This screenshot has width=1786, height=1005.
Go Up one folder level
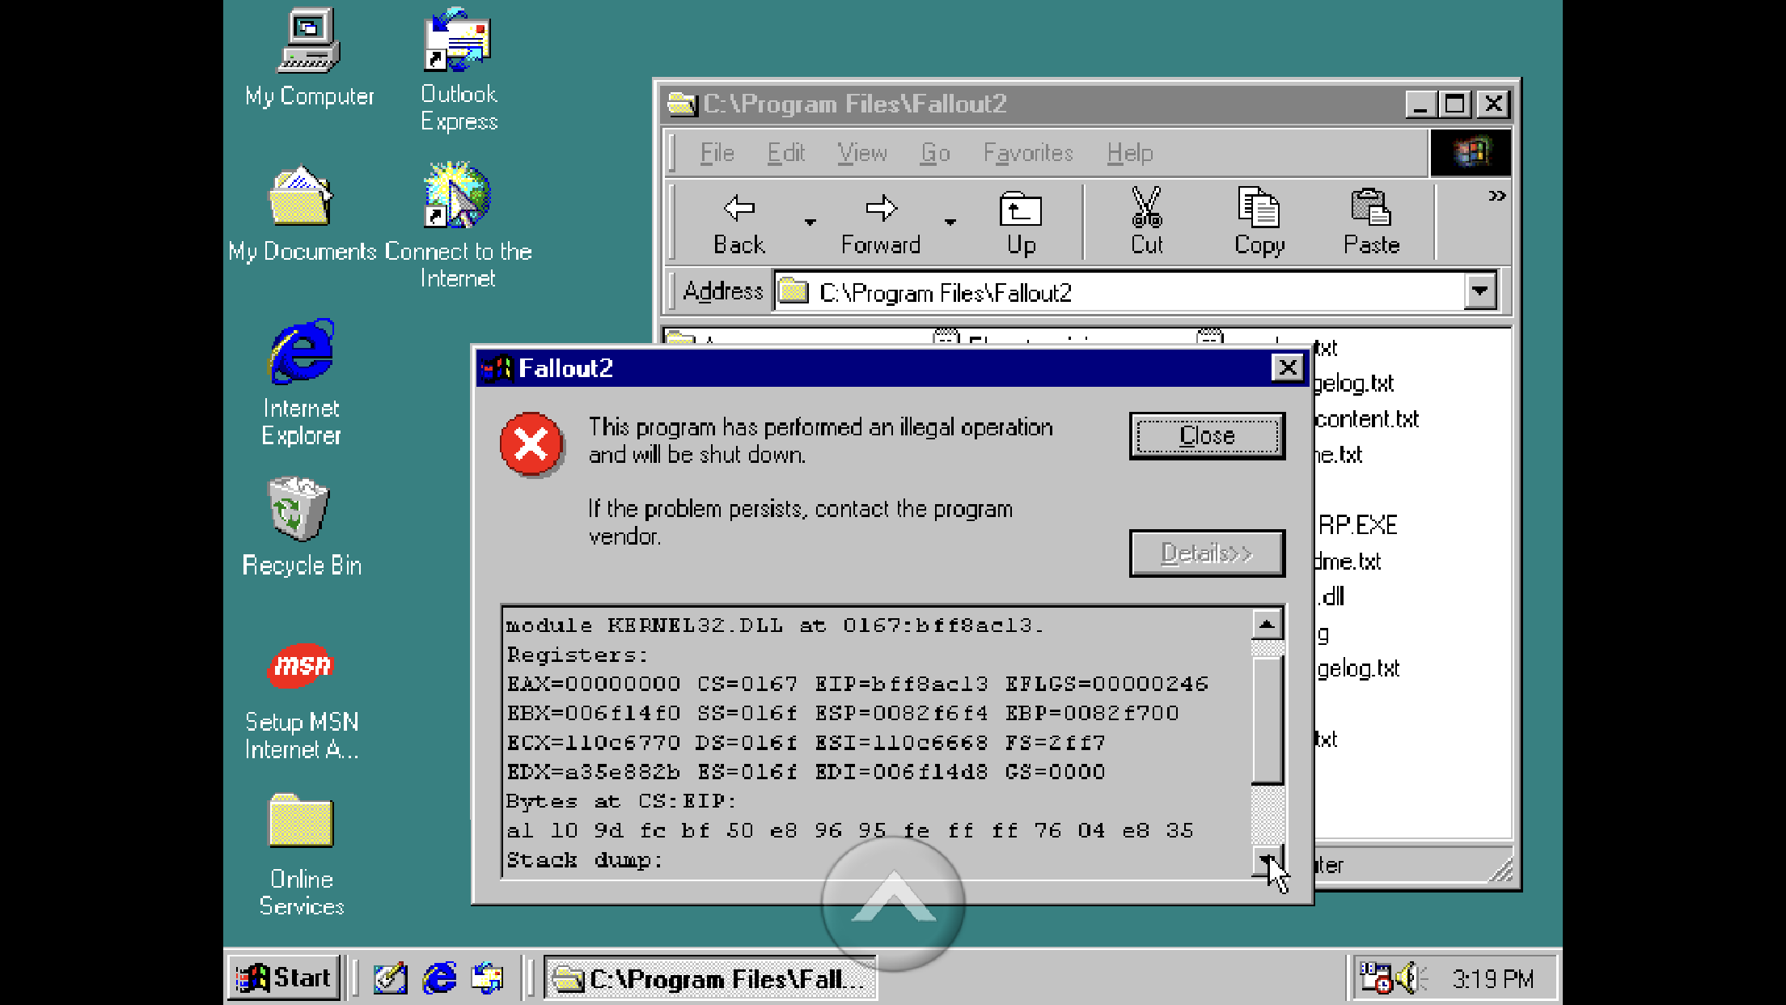point(1021,223)
